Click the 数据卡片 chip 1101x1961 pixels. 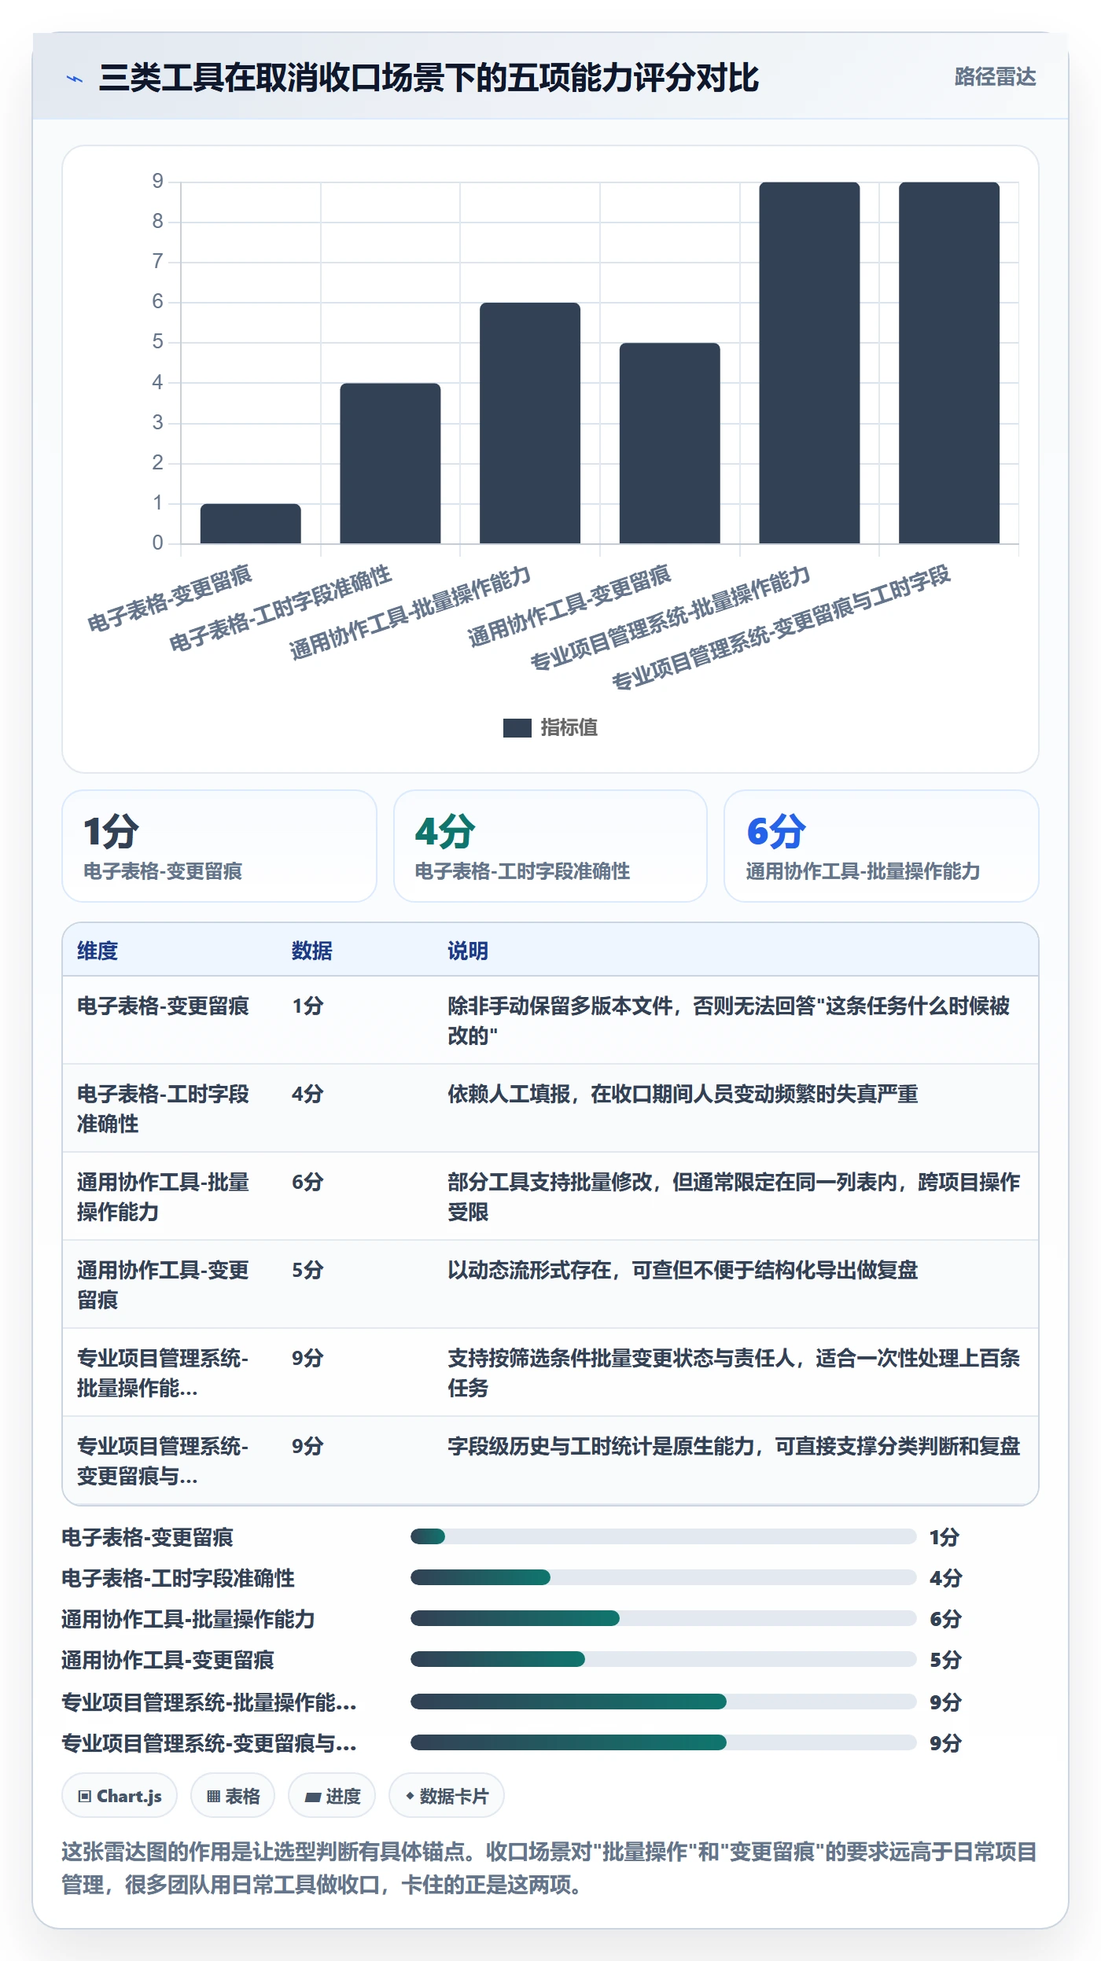click(x=447, y=1796)
